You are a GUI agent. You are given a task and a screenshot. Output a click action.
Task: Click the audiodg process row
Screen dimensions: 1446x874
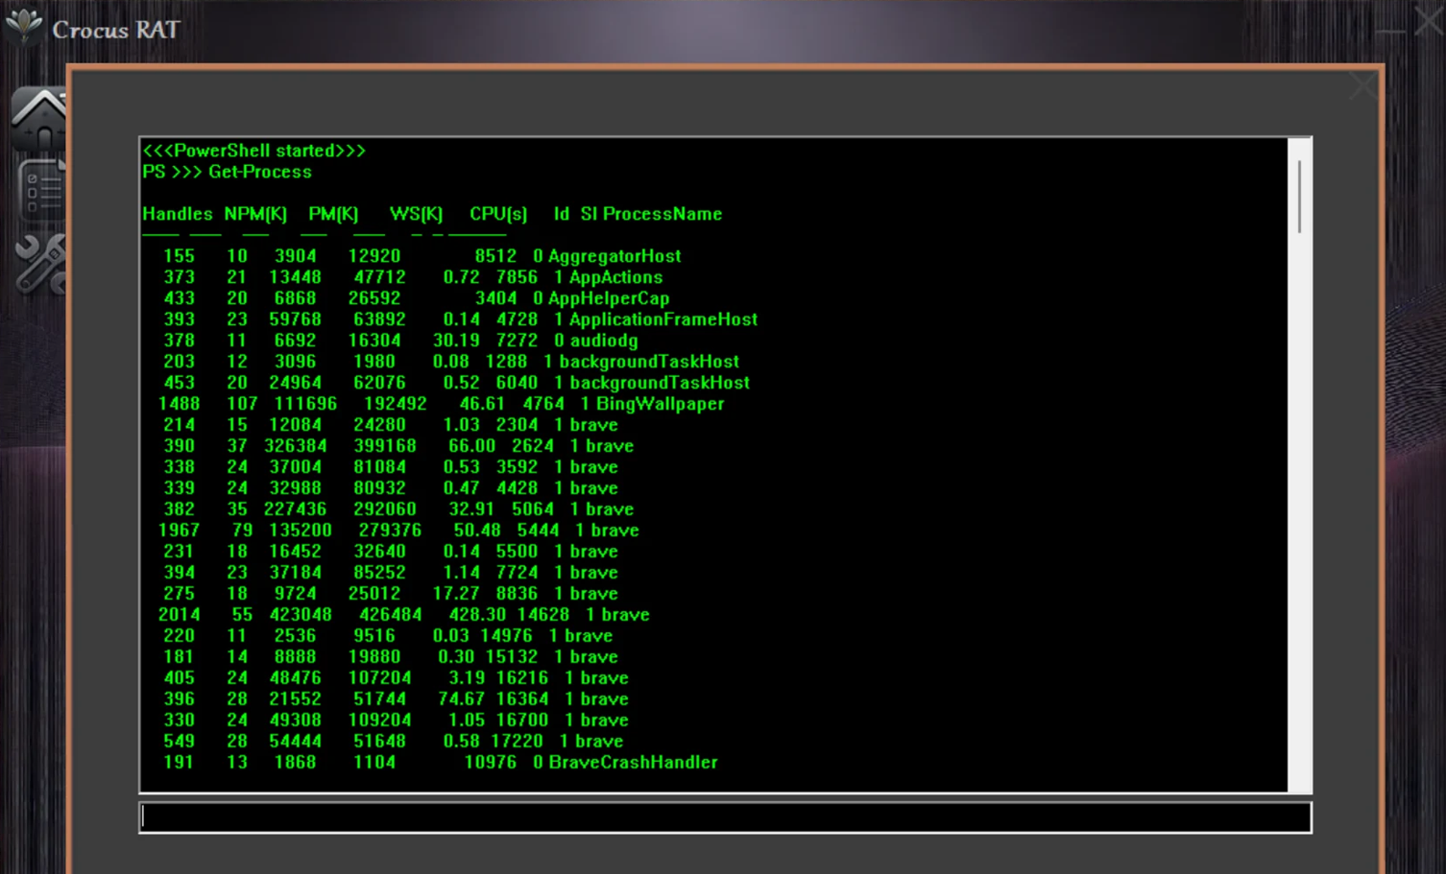pyautogui.click(x=603, y=341)
